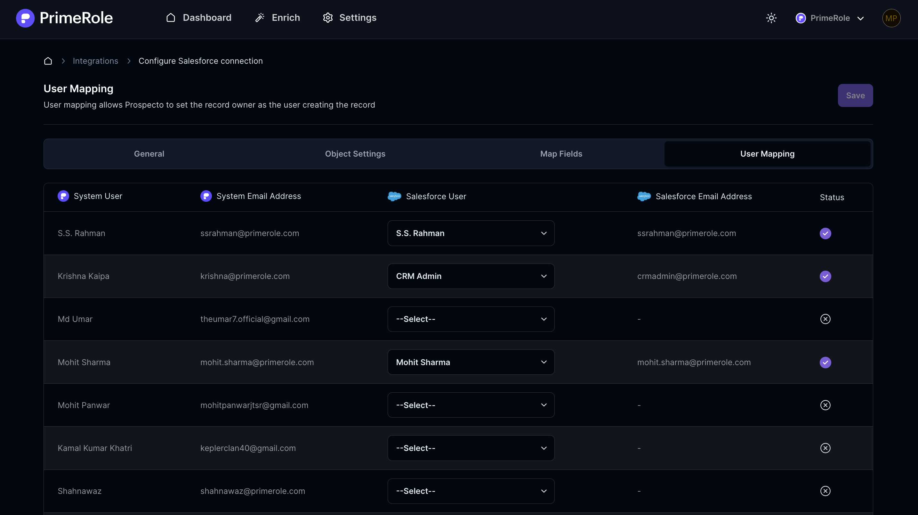Click the Save button
The height and width of the screenshot is (515, 918).
(855, 95)
